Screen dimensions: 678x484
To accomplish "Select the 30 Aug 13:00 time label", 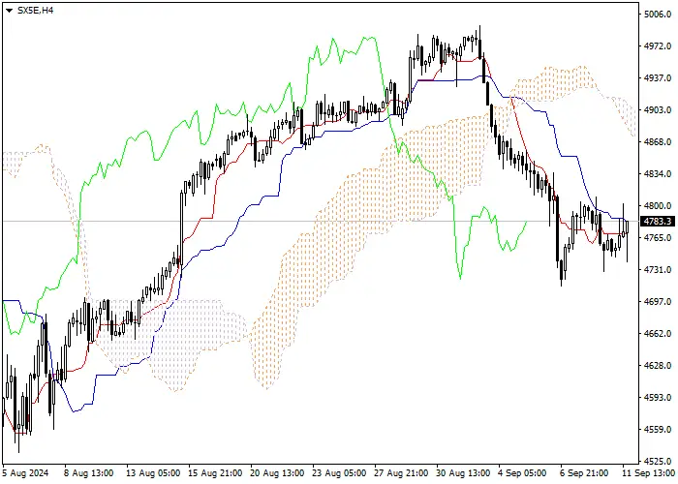I will 463,473.
